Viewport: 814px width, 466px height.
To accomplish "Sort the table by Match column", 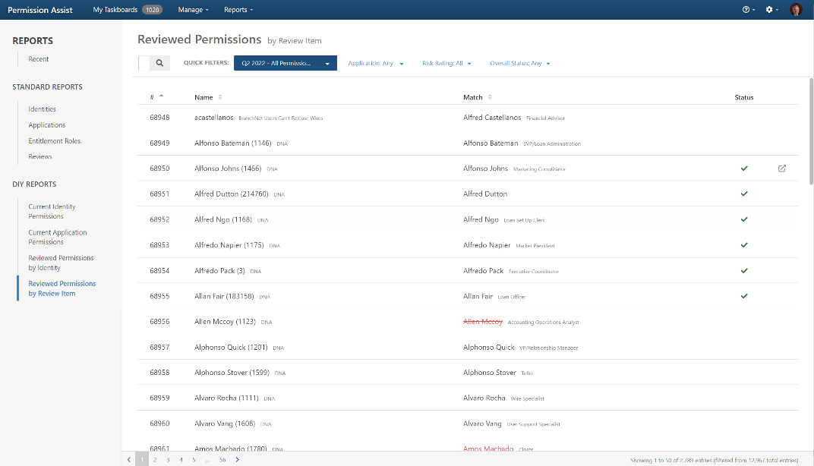I will point(474,97).
